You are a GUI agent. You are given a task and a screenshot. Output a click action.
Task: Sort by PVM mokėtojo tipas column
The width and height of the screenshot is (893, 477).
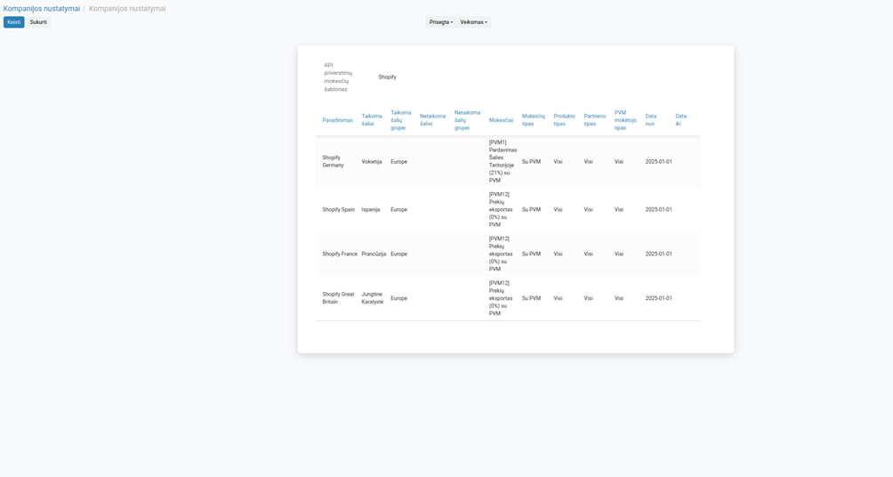point(626,120)
